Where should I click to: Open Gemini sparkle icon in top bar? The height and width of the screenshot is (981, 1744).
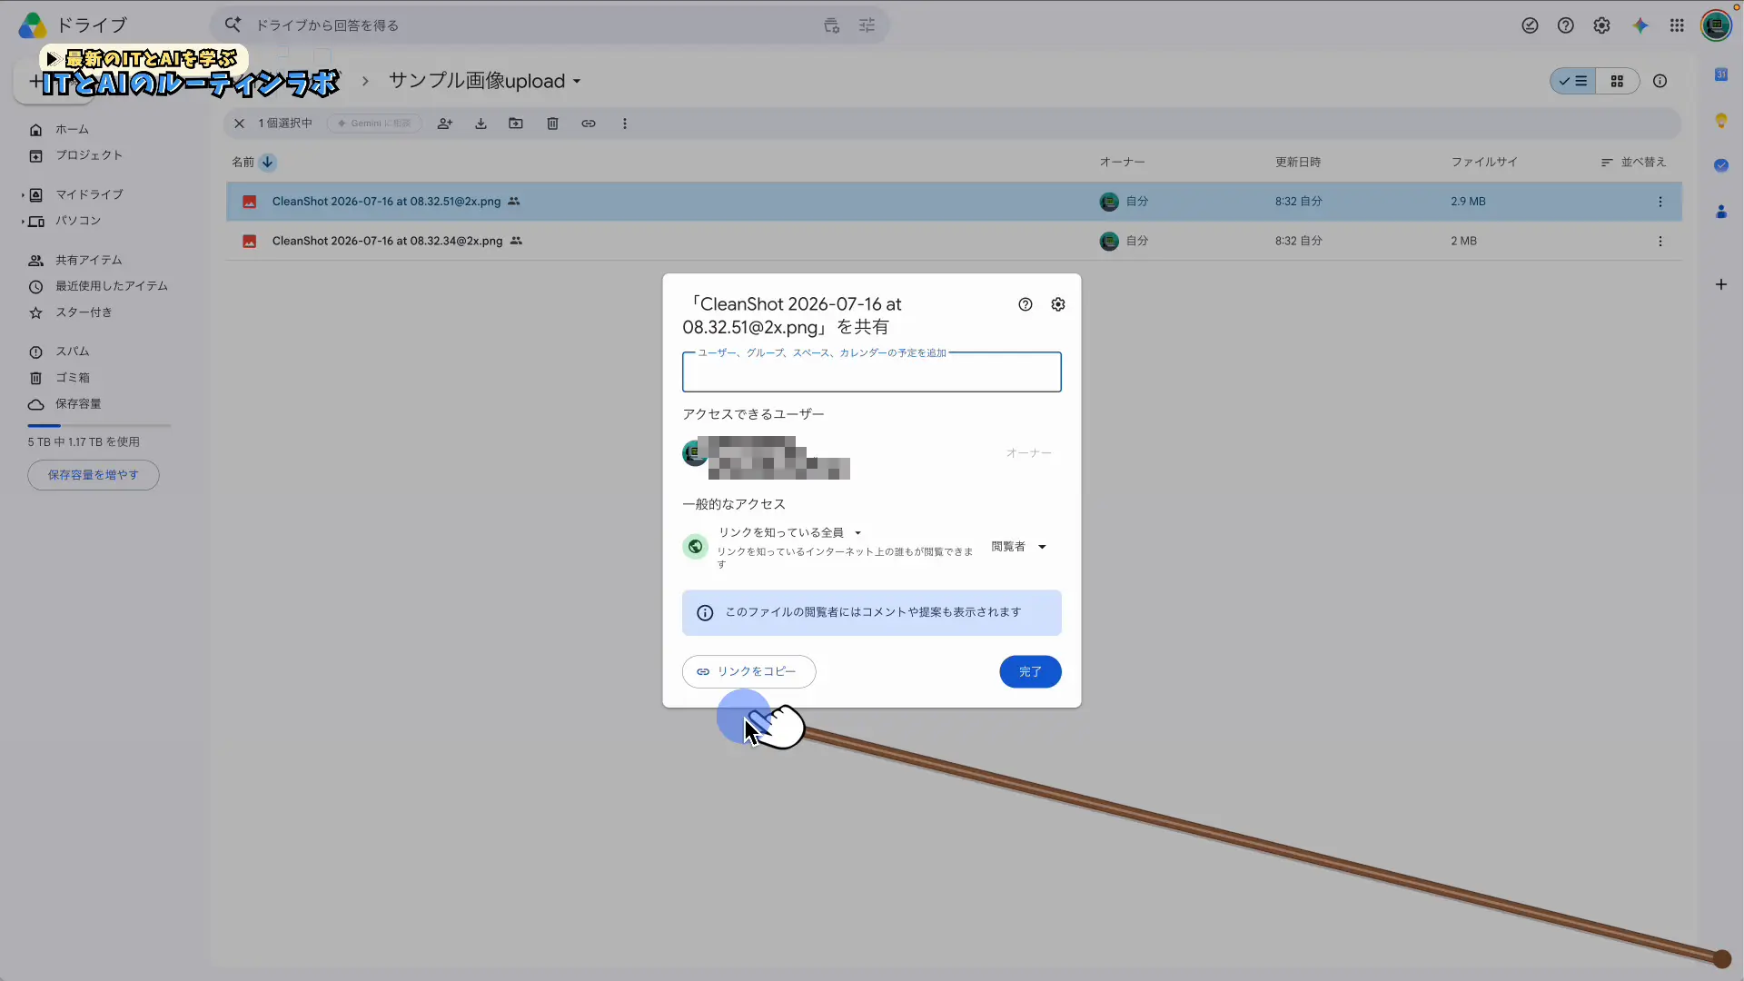click(1640, 25)
